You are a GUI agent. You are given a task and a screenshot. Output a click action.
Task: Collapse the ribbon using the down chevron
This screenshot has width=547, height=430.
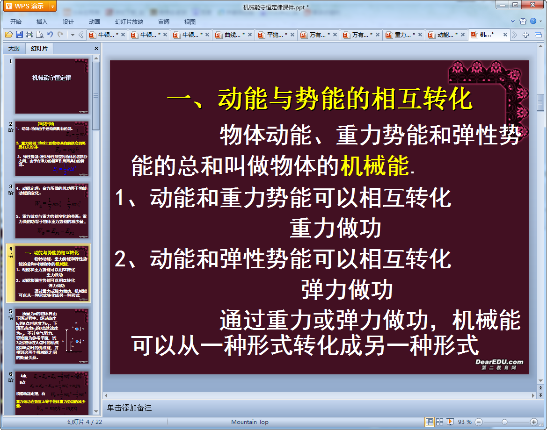(x=513, y=21)
